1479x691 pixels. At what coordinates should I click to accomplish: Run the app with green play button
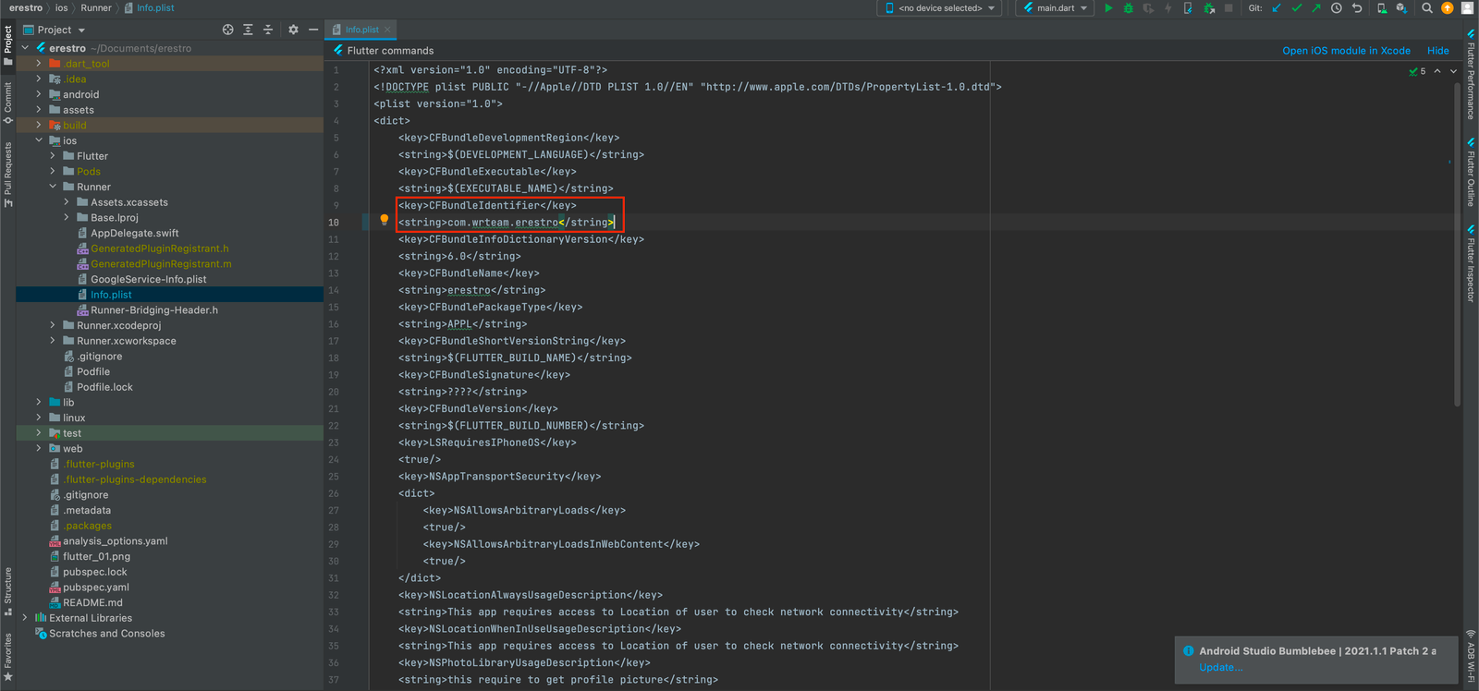tap(1108, 8)
